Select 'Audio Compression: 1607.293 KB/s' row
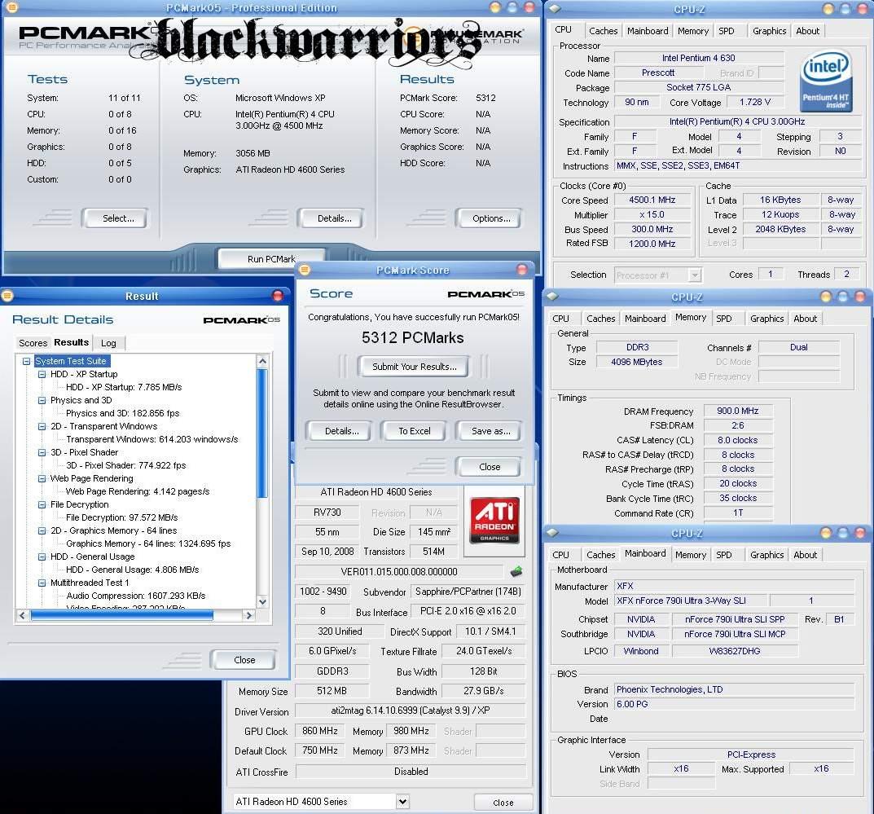This screenshot has height=814, width=874. [x=135, y=596]
